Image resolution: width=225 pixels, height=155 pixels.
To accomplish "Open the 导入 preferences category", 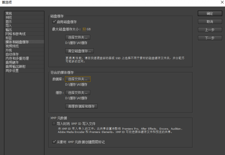I will pos(9,25).
